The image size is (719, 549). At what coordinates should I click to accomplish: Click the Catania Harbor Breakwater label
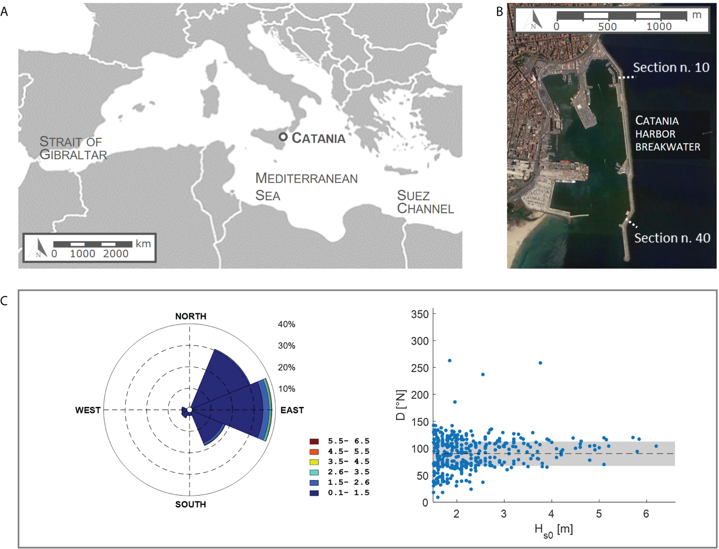click(667, 134)
